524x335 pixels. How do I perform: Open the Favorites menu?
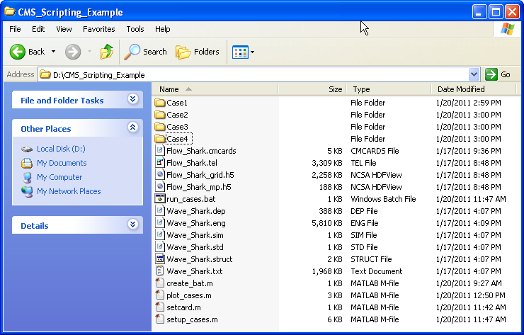tap(98, 29)
